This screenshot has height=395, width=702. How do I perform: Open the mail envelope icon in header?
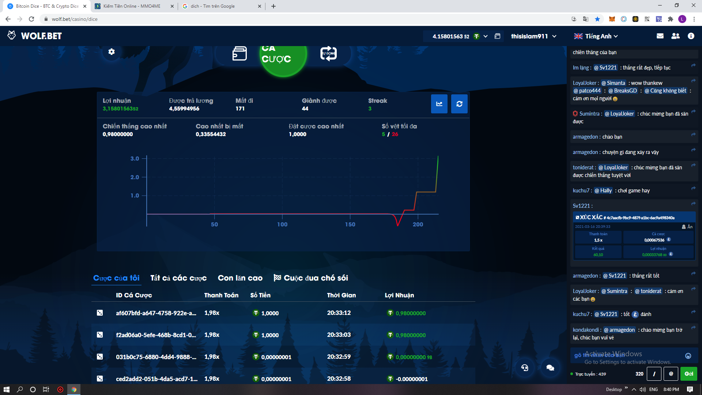click(x=660, y=36)
